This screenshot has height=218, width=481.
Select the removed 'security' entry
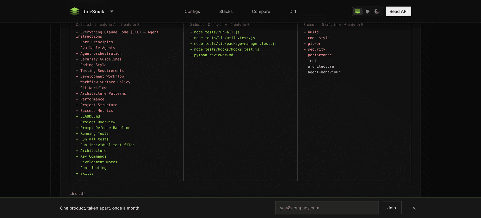pyautogui.click(x=314, y=50)
